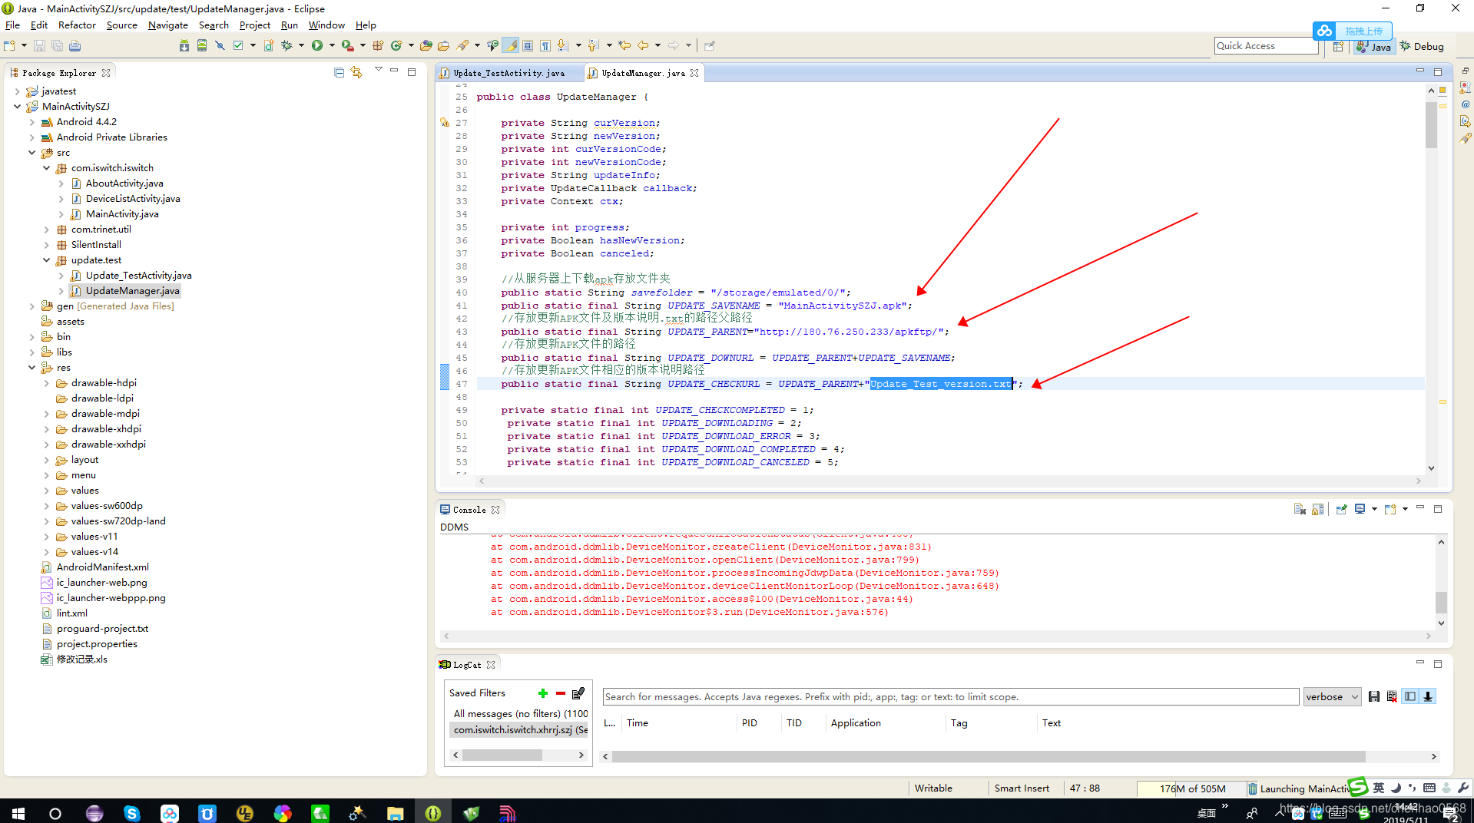Click the Console vertical scrollbar

tap(1441, 583)
